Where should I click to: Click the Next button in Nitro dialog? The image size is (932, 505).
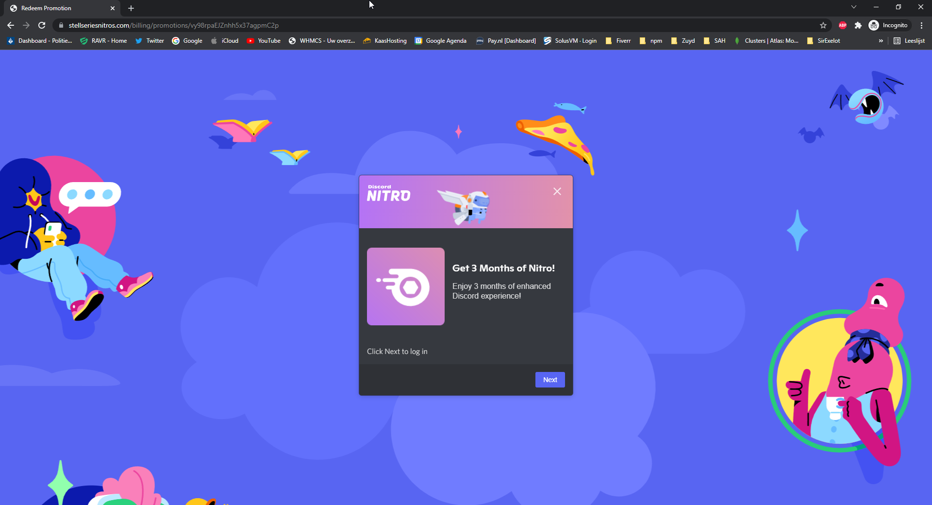click(x=549, y=380)
